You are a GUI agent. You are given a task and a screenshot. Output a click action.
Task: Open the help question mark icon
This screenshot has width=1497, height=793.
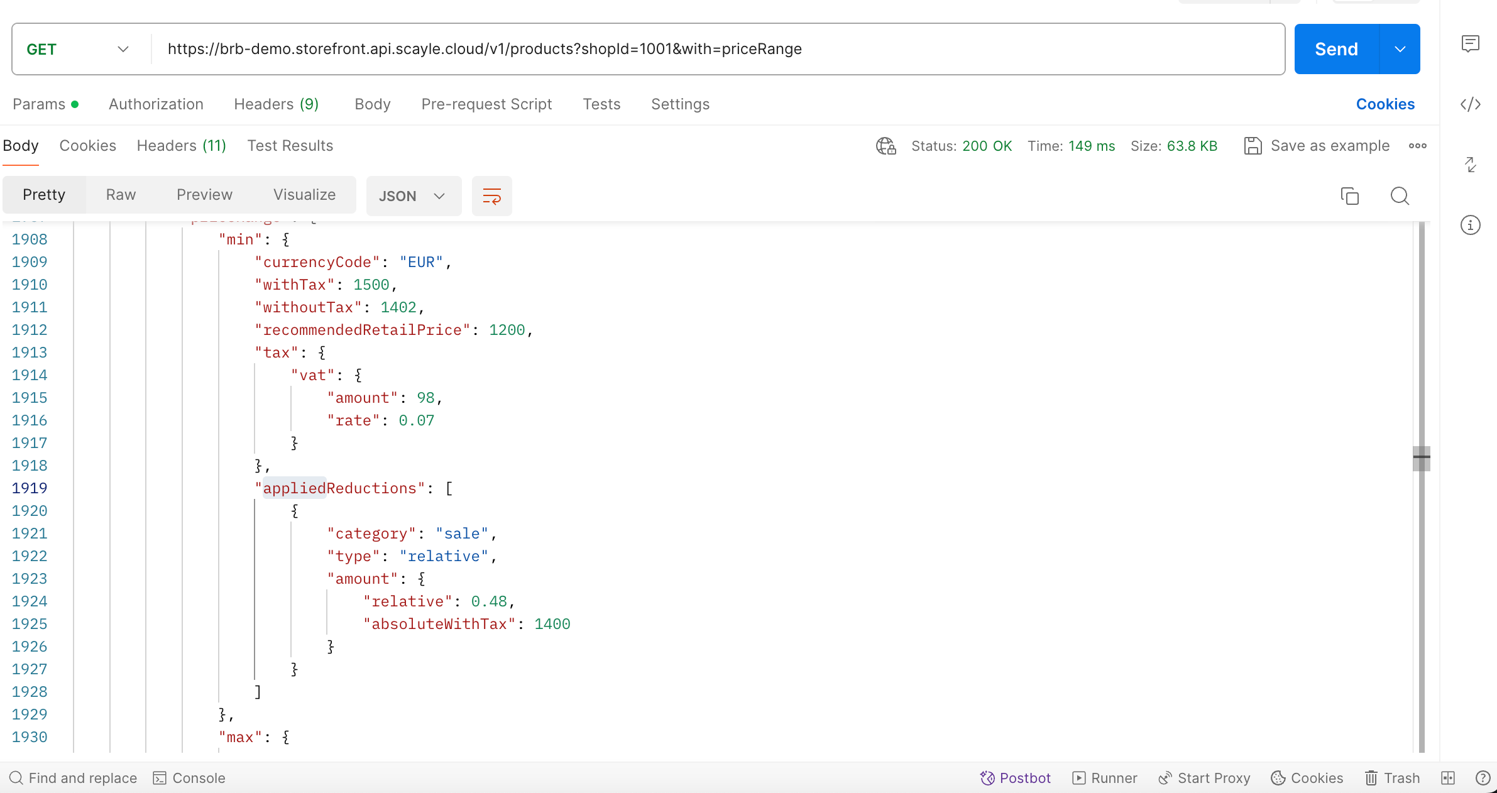1483,778
